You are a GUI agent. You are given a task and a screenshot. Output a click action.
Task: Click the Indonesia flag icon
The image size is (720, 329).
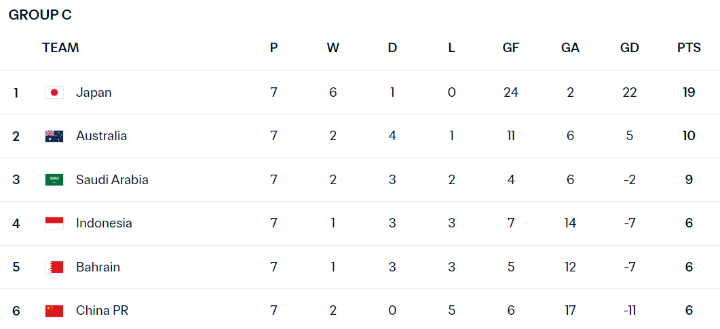point(54,223)
